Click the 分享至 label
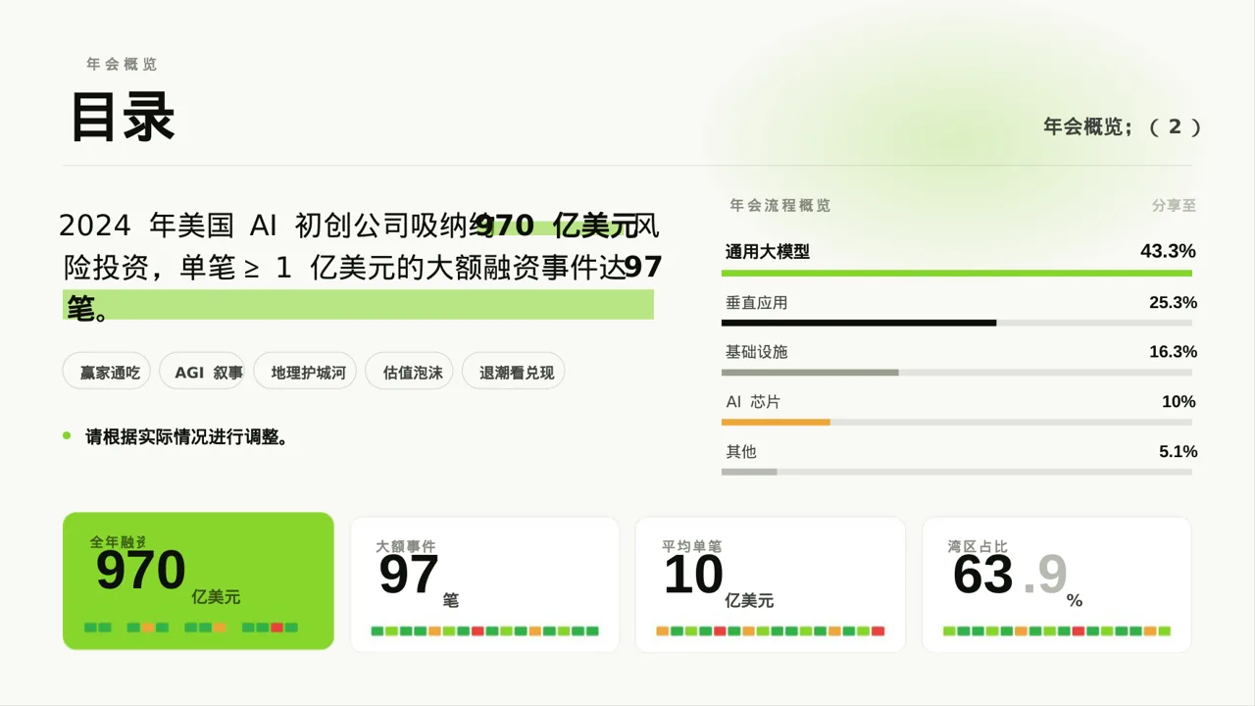This screenshot has height=706, width=1255. pos(1174,206)
